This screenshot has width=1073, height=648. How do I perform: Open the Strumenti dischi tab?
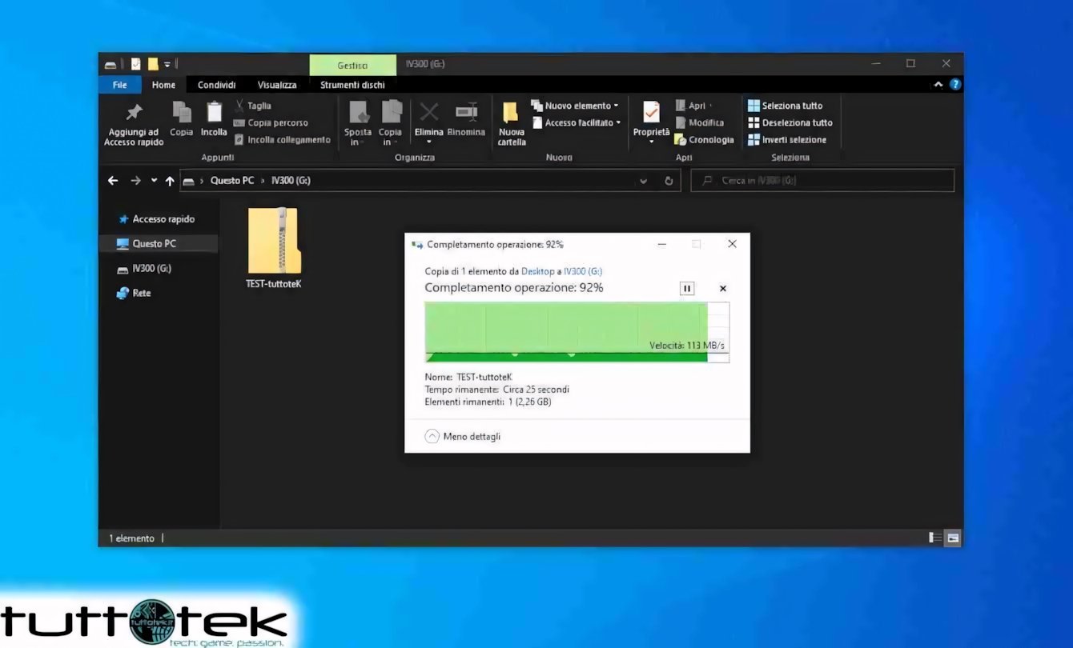point(352,85)
